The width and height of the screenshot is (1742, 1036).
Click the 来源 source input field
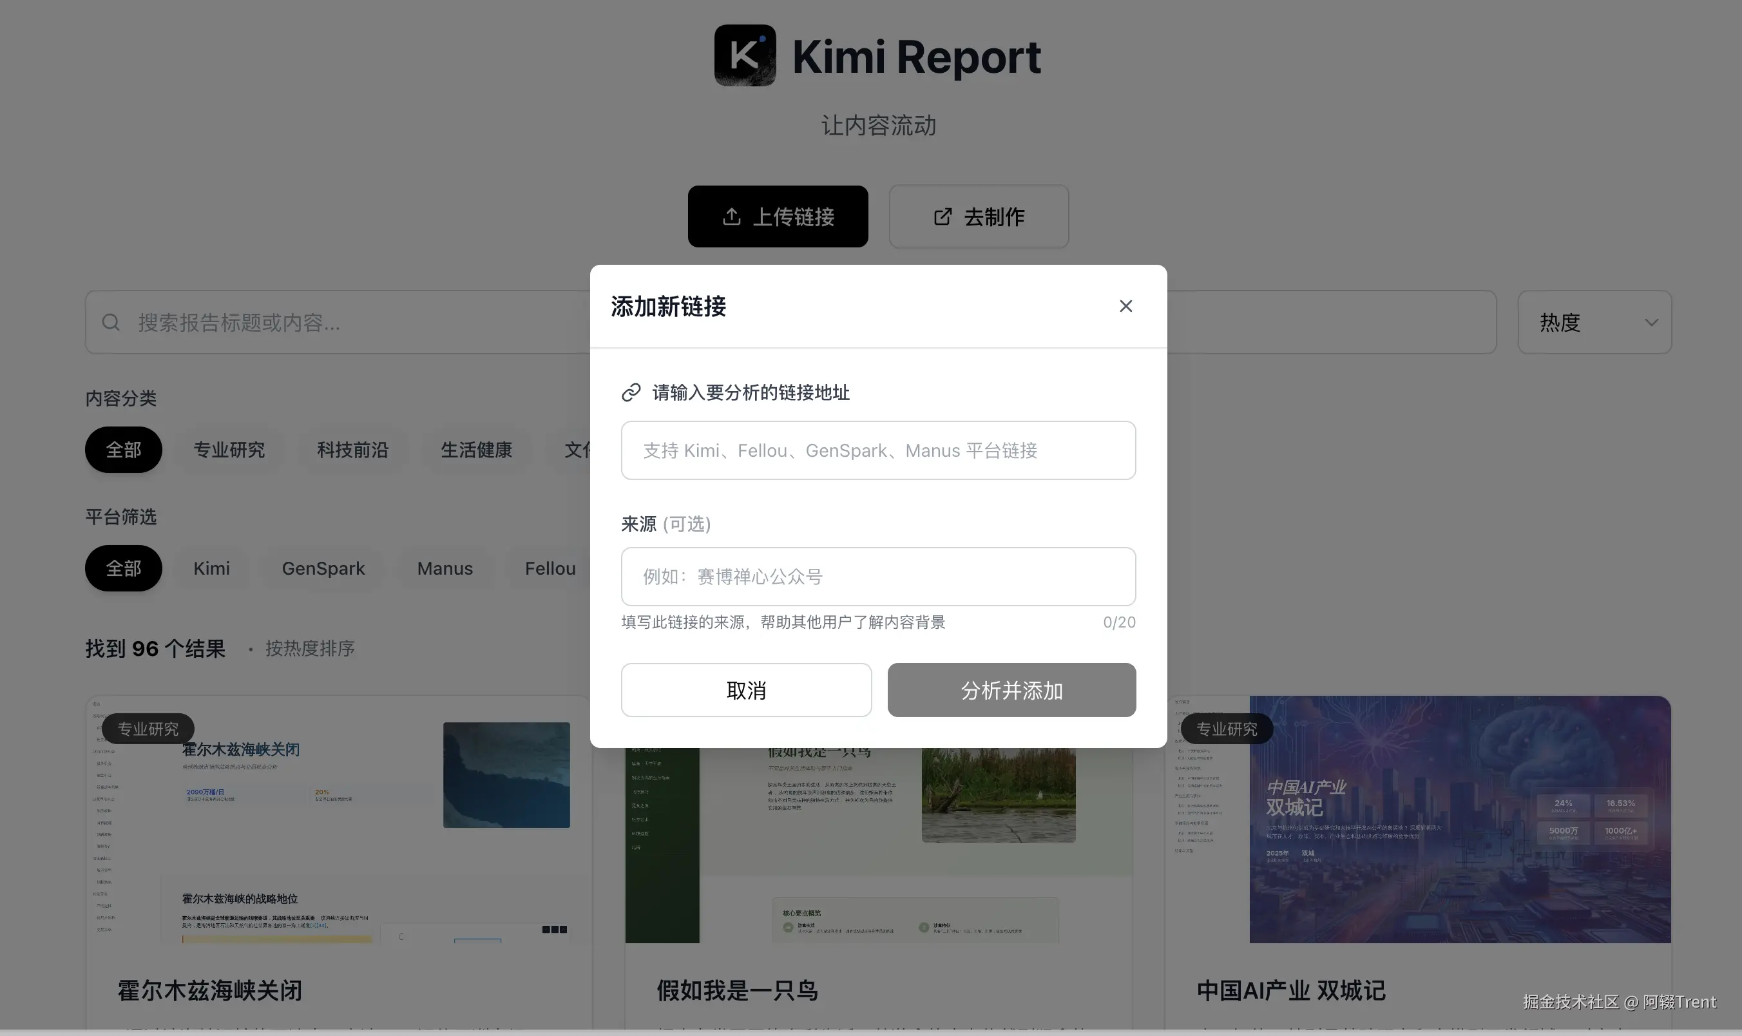[x=878, y=577]
